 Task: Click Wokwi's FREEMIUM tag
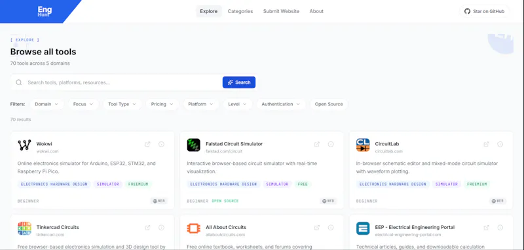[x=138, y=185]
